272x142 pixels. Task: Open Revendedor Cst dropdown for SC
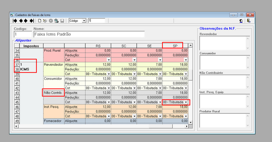(x=134, y=74)
